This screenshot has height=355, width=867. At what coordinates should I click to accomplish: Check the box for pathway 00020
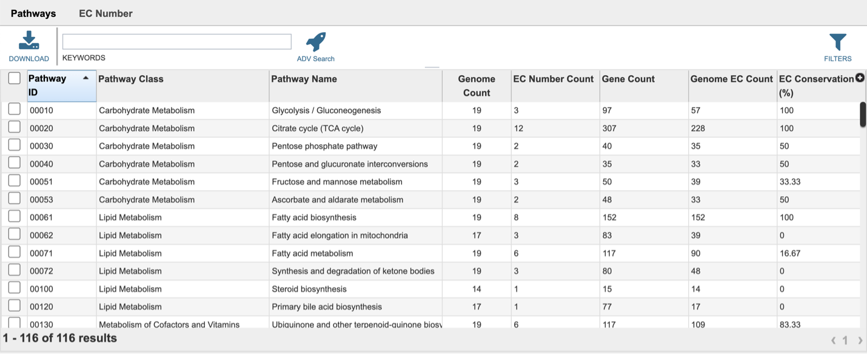(15, 127)
